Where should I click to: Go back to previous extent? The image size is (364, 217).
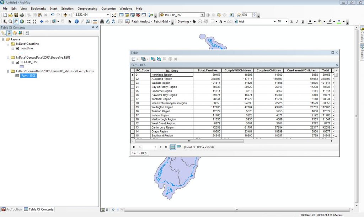(42, 22)
